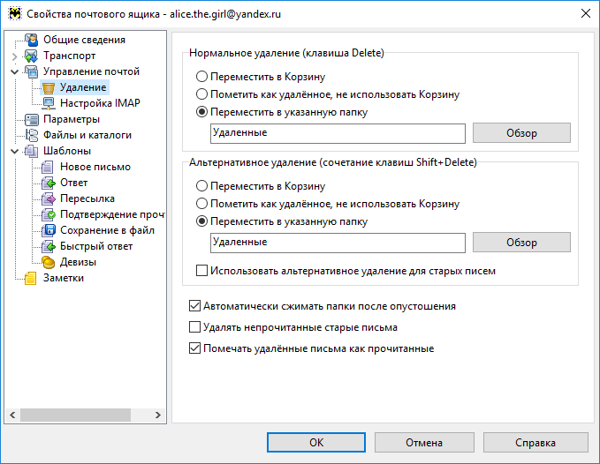Click the Параметры icon in tree

click(32, 119)
